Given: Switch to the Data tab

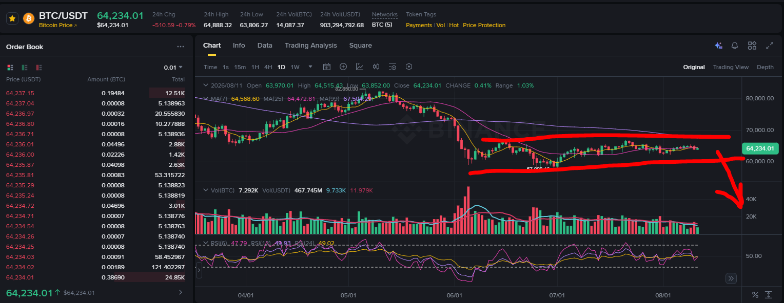Looking at the screenshot, I should (265, 46).
